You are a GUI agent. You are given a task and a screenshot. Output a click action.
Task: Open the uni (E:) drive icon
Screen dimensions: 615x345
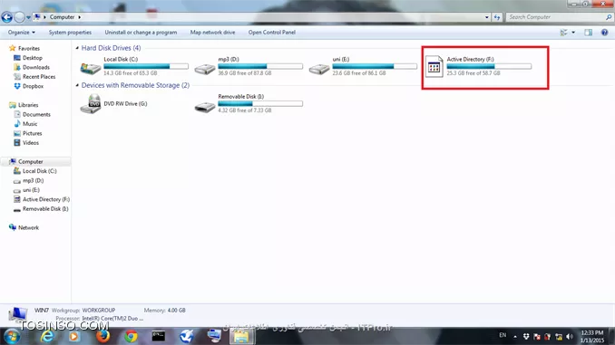pos(319,70)
